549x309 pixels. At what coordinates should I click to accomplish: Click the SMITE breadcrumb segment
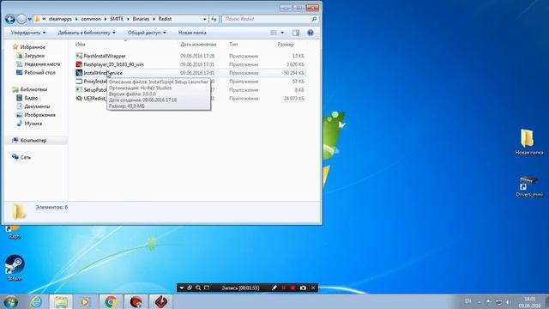(x=117, y=19)
